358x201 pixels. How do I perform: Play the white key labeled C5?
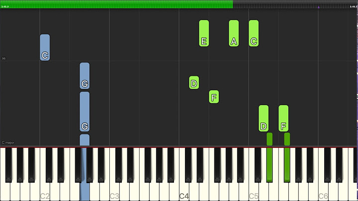pos(254,192)
